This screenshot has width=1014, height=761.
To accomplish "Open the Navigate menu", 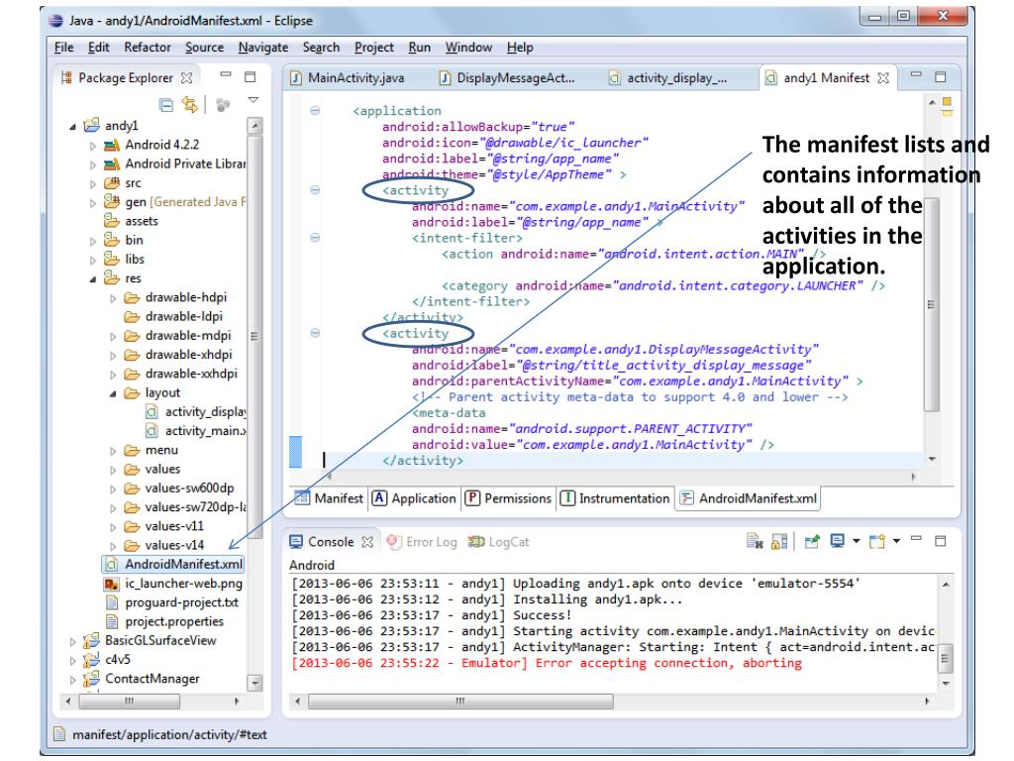I will click(263, 48).
